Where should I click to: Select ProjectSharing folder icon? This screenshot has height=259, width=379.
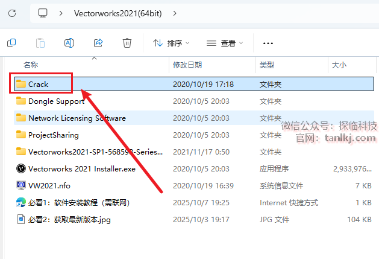21,135
